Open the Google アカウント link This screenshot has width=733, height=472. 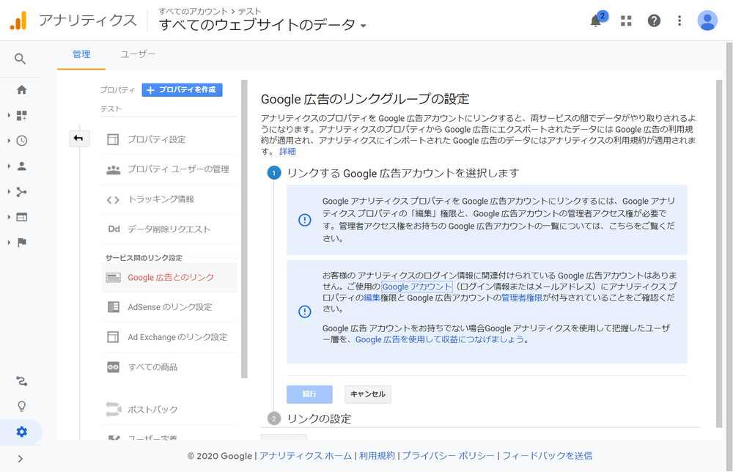pos(417,287)
